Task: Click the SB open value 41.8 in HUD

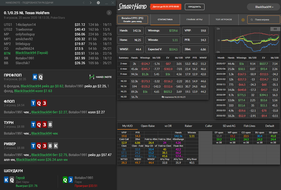Action: (x=273, y=136)
